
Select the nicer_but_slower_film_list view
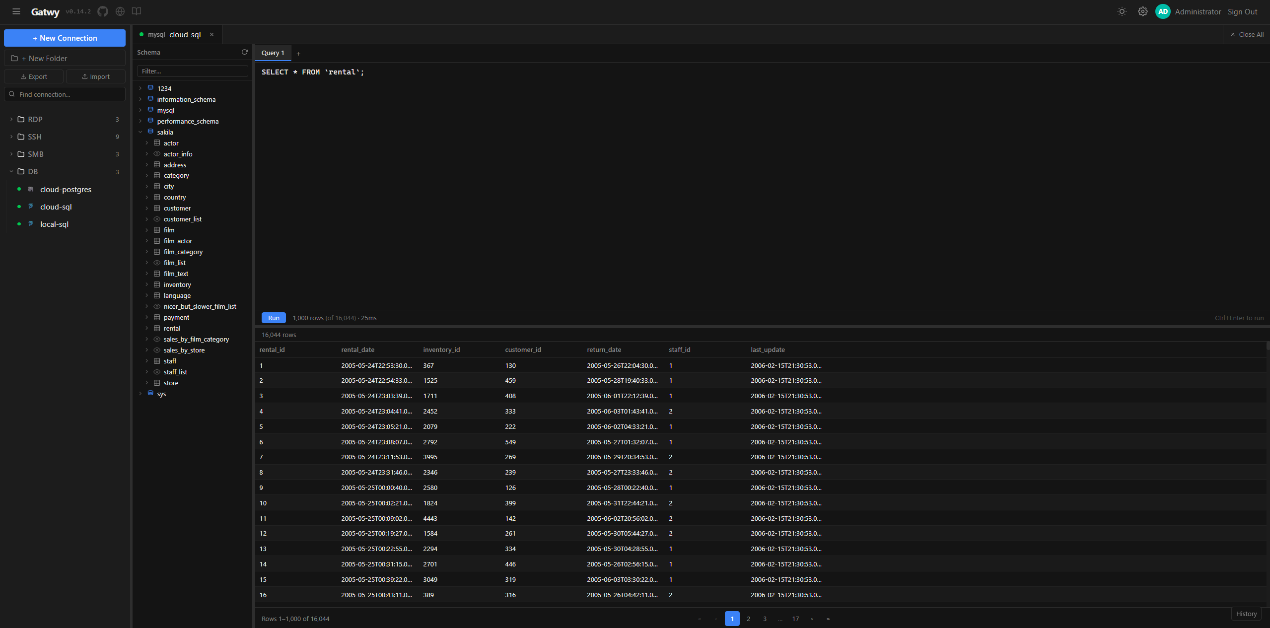point(200,306)
